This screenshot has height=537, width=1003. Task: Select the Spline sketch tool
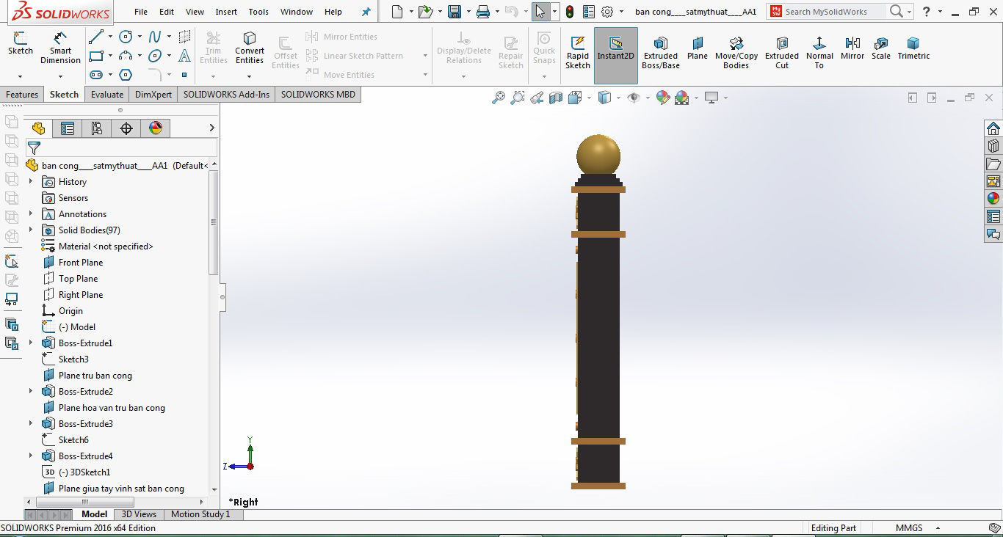(x=155, y=37)
